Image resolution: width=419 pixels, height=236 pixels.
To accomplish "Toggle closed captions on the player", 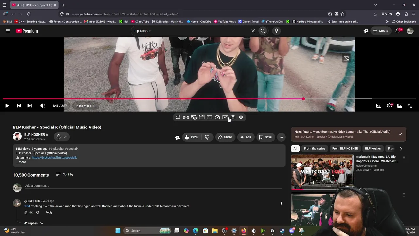I will tap(379, 106).
